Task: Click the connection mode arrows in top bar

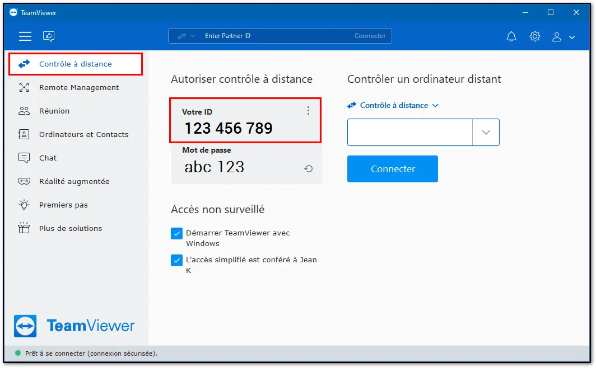Action: [181, 36]
